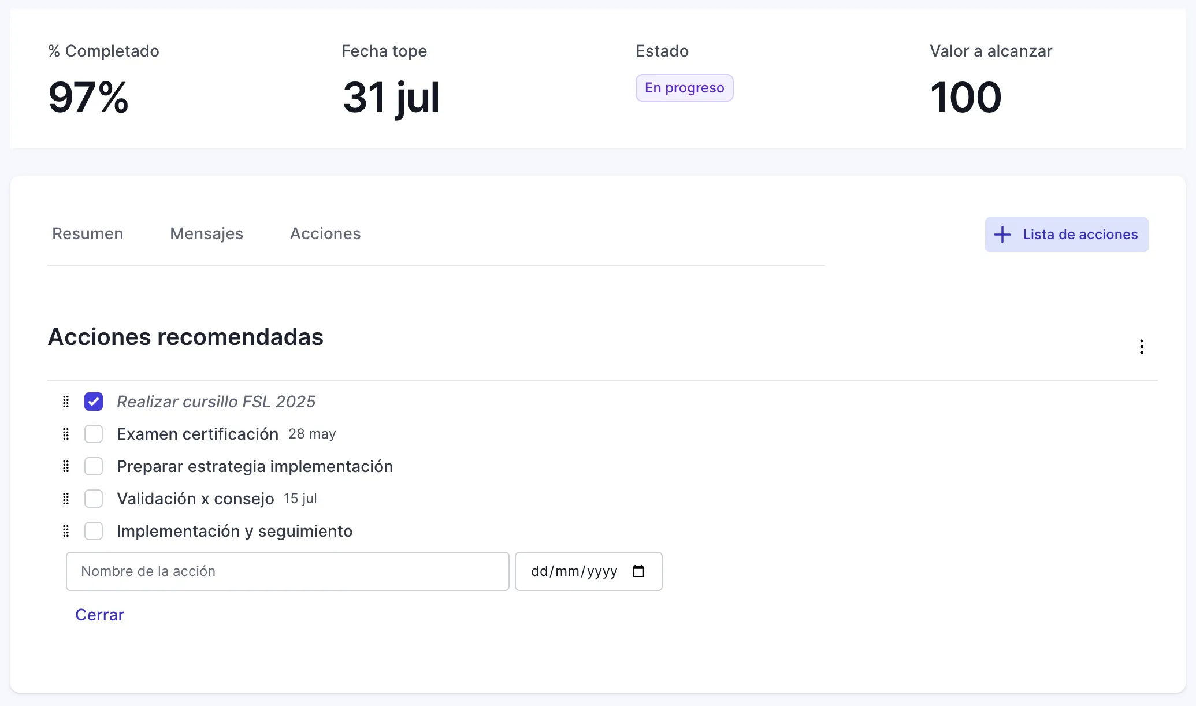
Task: Click the drag handle beside Preparar estrategia implementación
Action: 65,466
